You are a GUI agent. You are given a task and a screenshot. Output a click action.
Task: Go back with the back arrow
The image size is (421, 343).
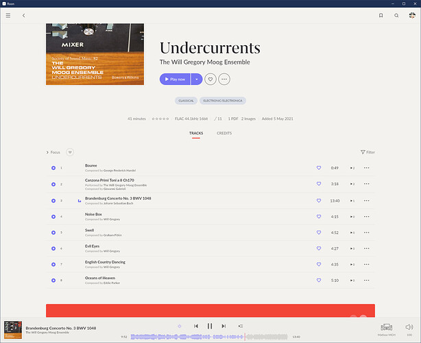click(x=23, y=15)
